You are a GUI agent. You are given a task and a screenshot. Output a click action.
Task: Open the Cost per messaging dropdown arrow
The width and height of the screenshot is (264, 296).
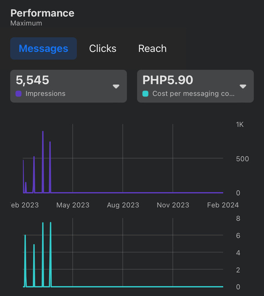pos(243,86)
